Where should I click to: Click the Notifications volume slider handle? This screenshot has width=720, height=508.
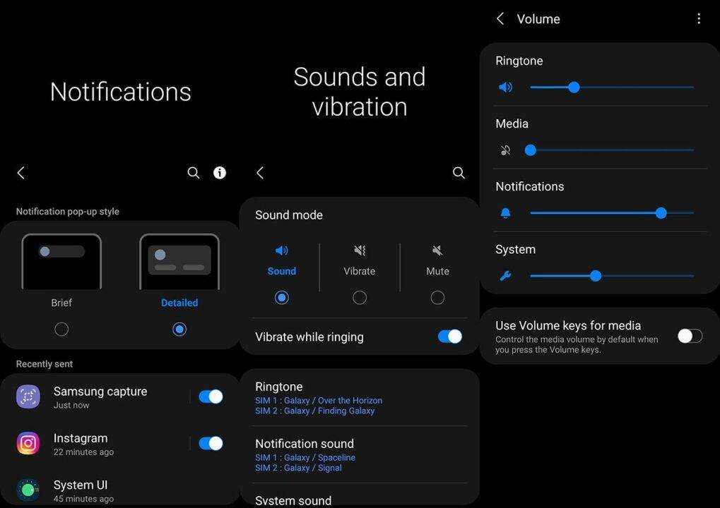(x=661, y=213)
